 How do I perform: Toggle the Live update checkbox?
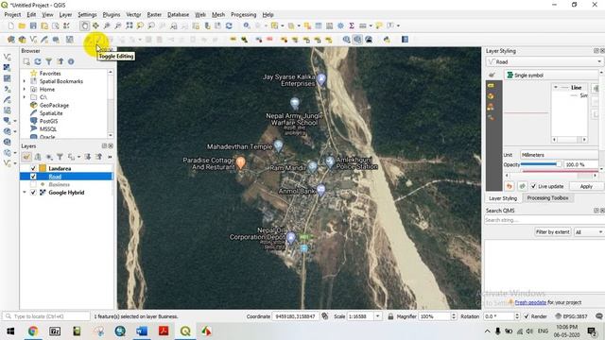533,186
